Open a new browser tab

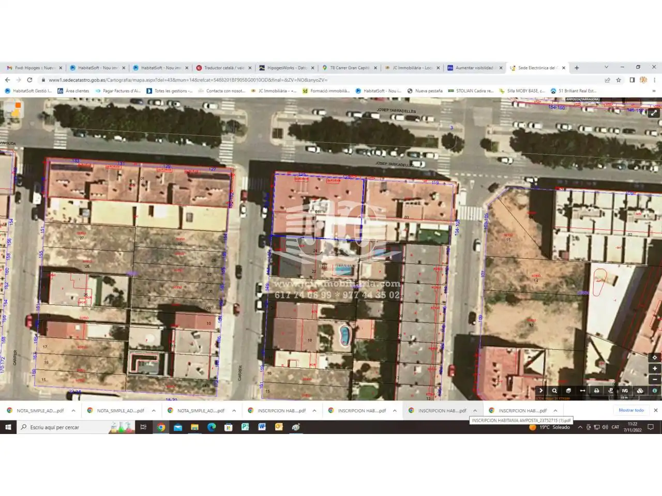click(577, 68)
